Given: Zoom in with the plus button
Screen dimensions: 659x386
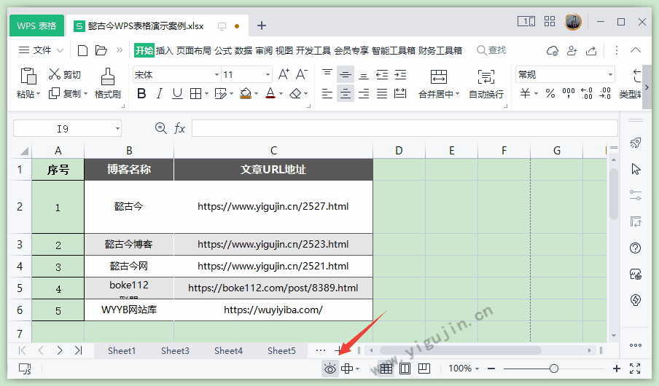Looking at the screenshot, I should (x=617, y=369).
